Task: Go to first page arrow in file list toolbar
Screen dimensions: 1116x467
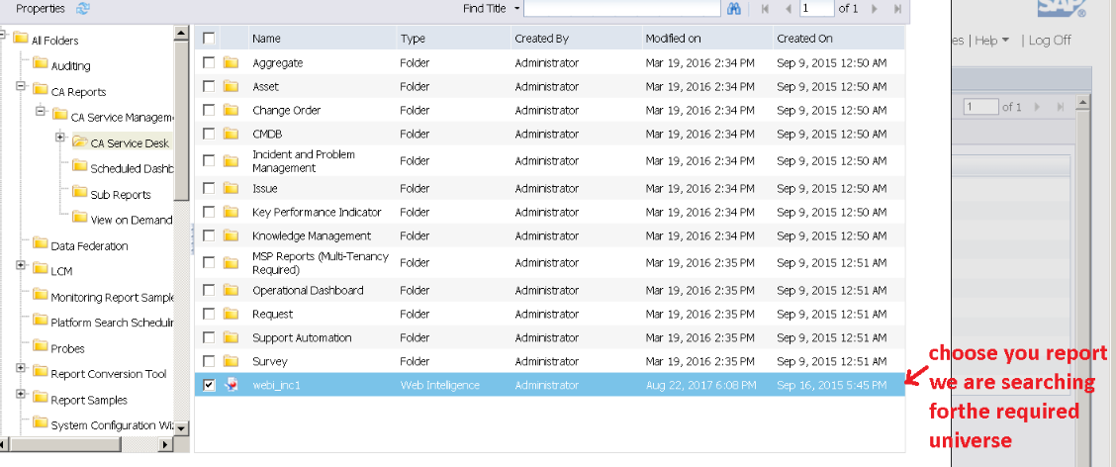Action: click(765, 9)
